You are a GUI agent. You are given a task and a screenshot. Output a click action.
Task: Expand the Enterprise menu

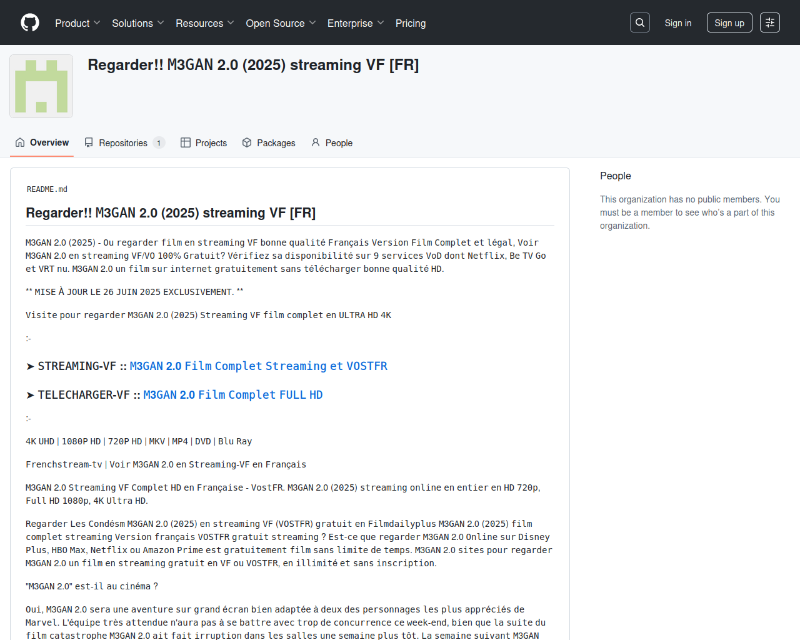click(356, 23)
